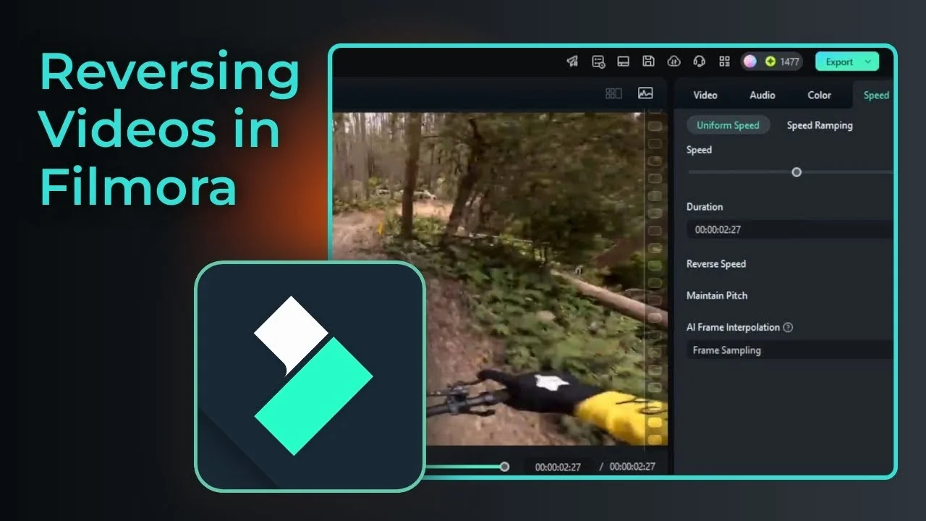Click the cloud upload icon

point(674,62)
